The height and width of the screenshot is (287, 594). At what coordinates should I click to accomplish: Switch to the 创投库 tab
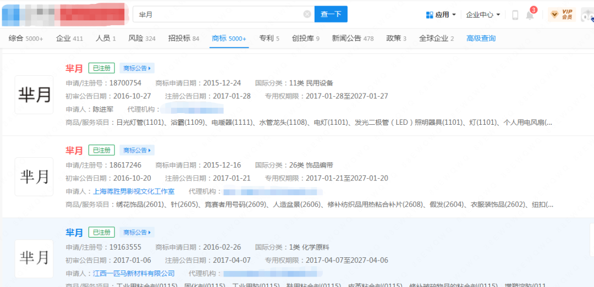306,38
